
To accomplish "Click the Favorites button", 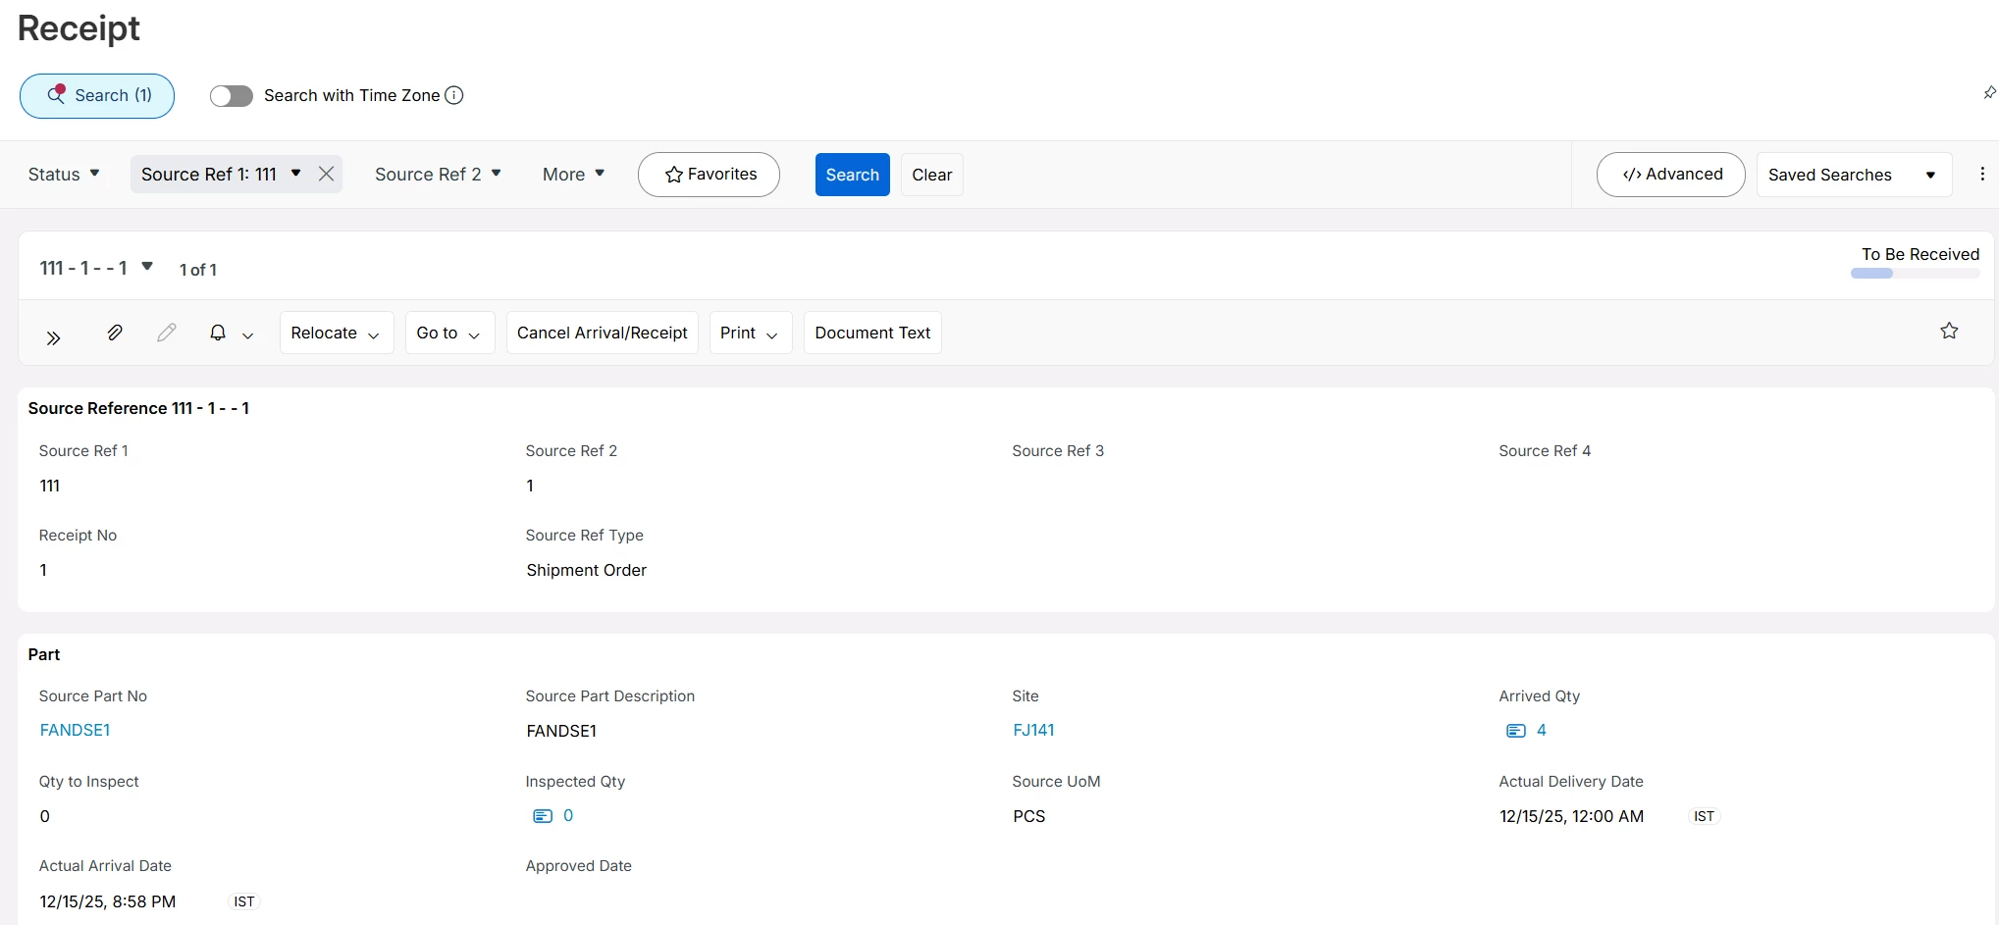I will [709, 175].
